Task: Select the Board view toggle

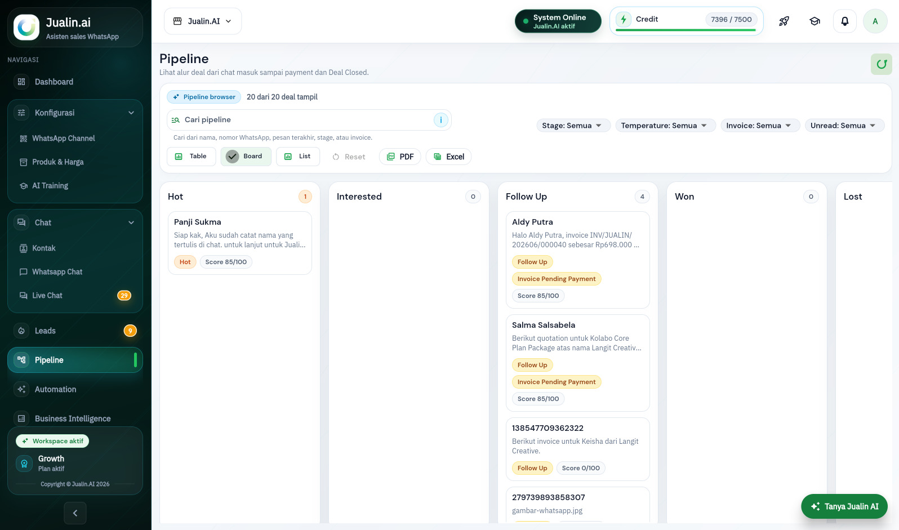Action: click(246, 157)
